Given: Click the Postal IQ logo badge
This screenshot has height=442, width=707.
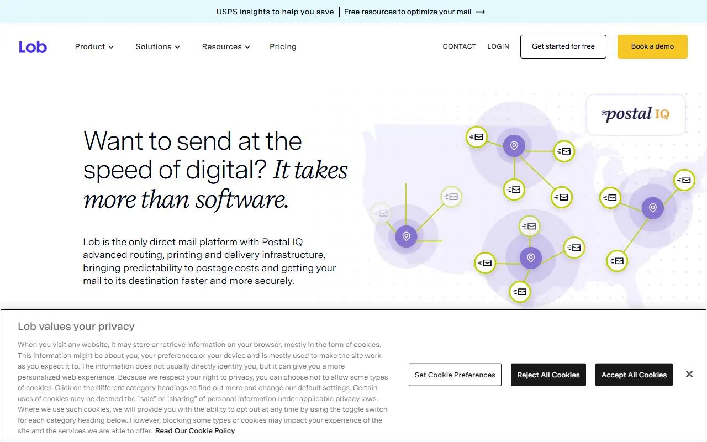Looking at the screenshot, I should (x=636, y=114).
